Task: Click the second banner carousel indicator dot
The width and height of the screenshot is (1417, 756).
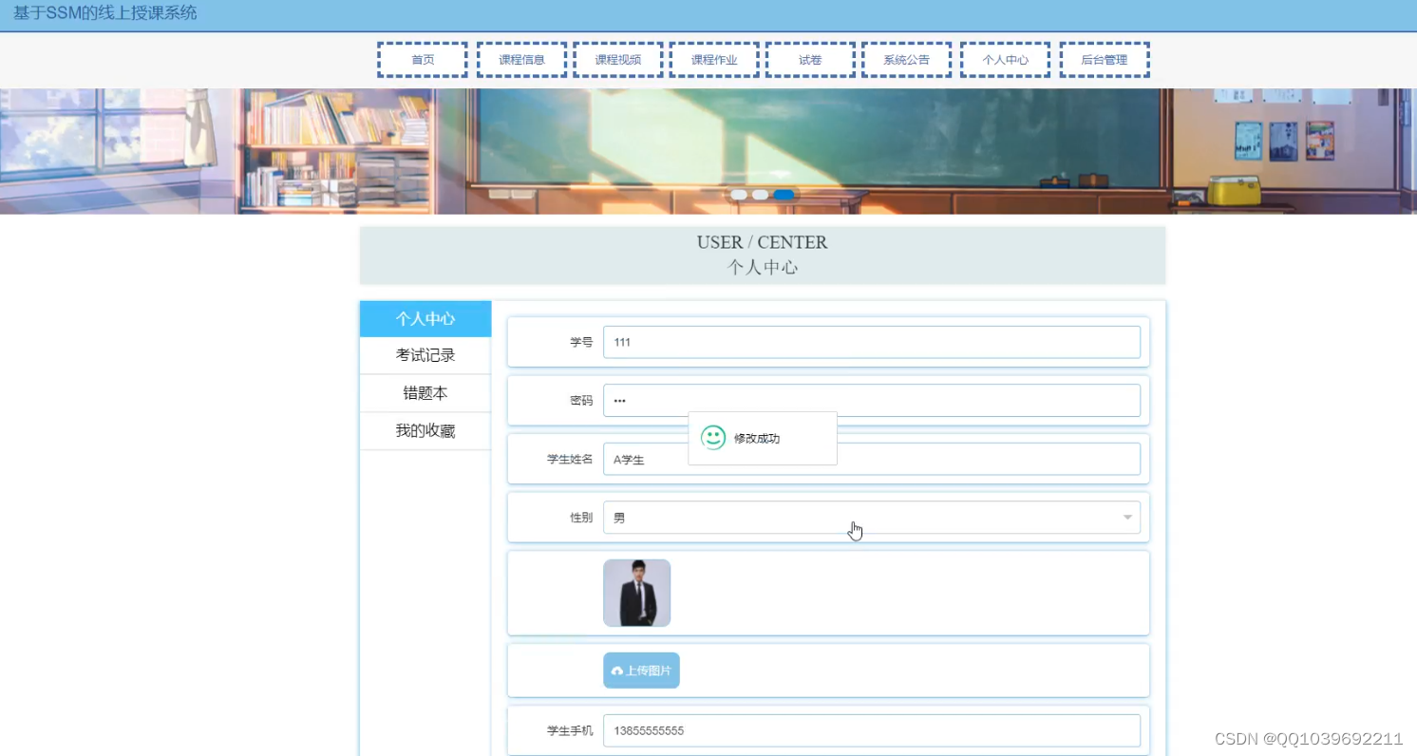Action: click(x=760, y=195)
